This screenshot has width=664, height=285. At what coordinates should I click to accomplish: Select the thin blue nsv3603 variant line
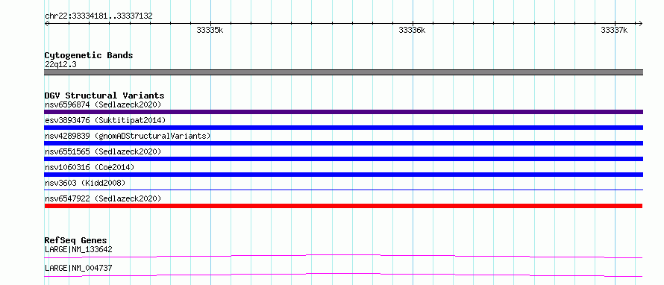coord(343,190)
